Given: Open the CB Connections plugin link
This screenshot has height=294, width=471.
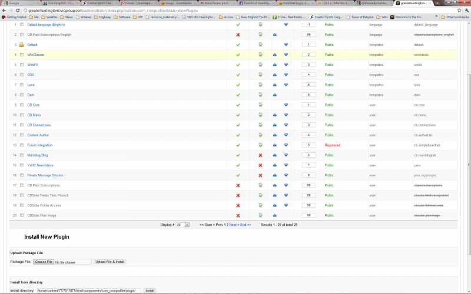Looking at the screenshot, I should click(39, 125).
